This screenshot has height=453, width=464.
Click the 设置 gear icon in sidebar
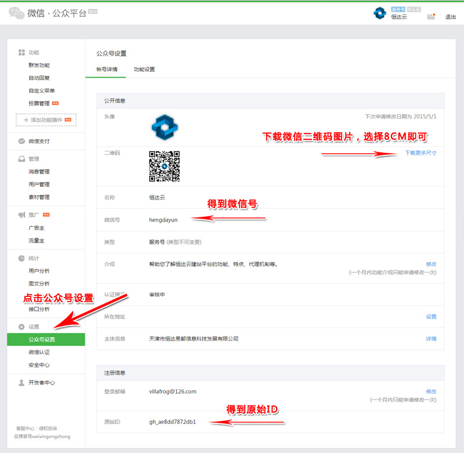tap(21, 327)
